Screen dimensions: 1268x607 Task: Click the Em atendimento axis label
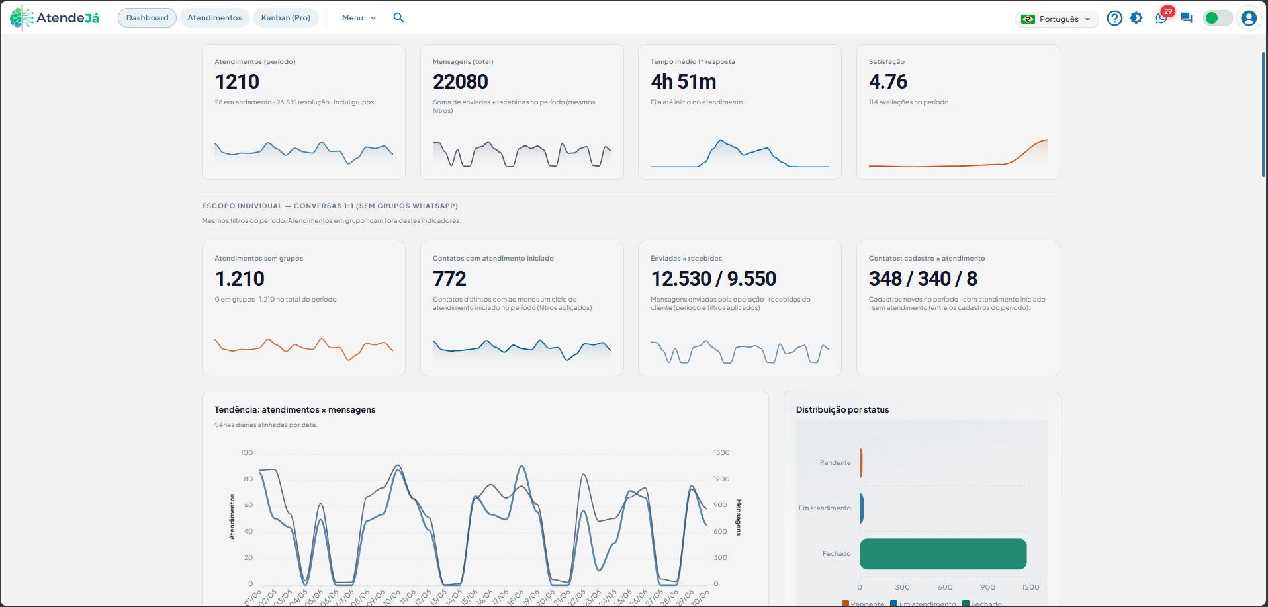tap(825, 508)
